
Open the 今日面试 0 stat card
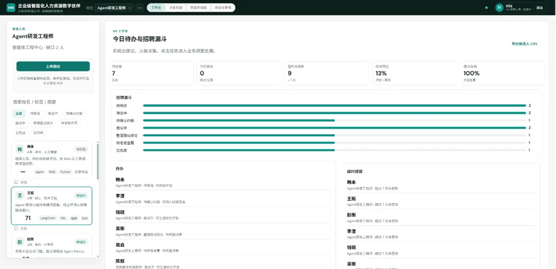point(239,73)
